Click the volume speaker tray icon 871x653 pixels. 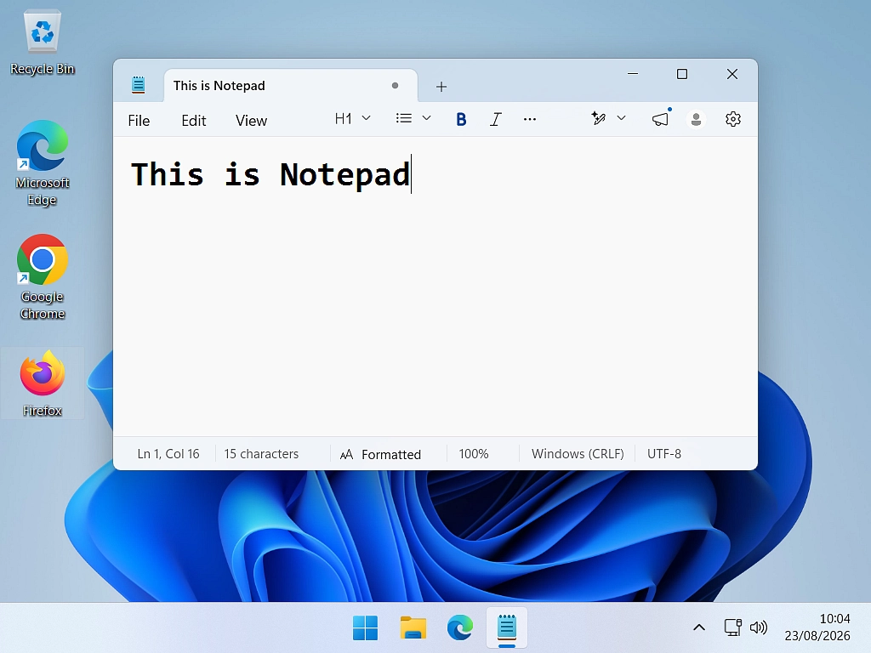pos(758,627)
